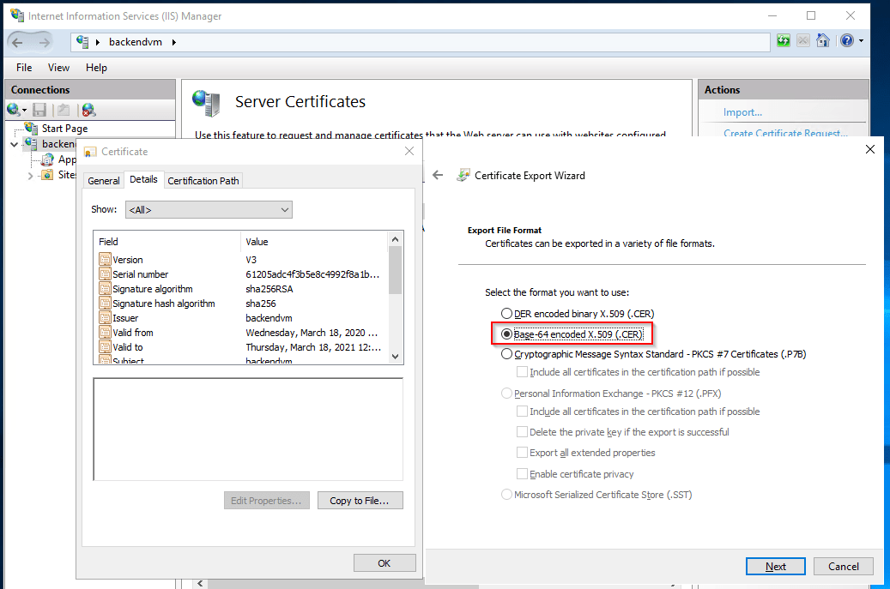Click the left scroll arrow of horizontal scrollbar
Image resolution: width=890 pixels, height=589 pixels.
click(x=200, y=583)
